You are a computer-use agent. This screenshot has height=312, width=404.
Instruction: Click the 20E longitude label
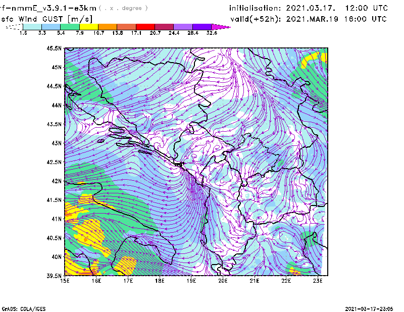pyautogui.click(x=223, y=281)
